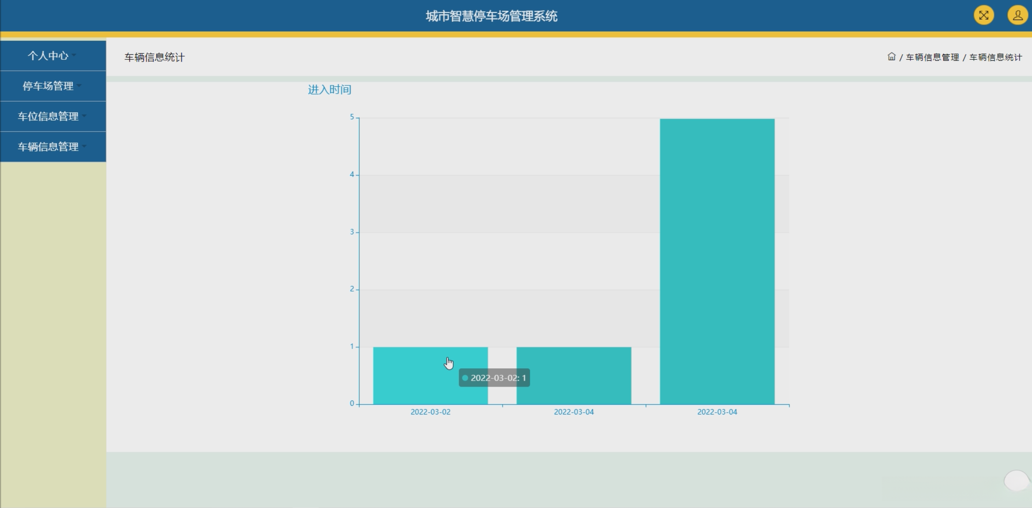Click 城市智慧停车场管理系统 header title
This screenshot has height=508, width=1032.
[492, 16]
